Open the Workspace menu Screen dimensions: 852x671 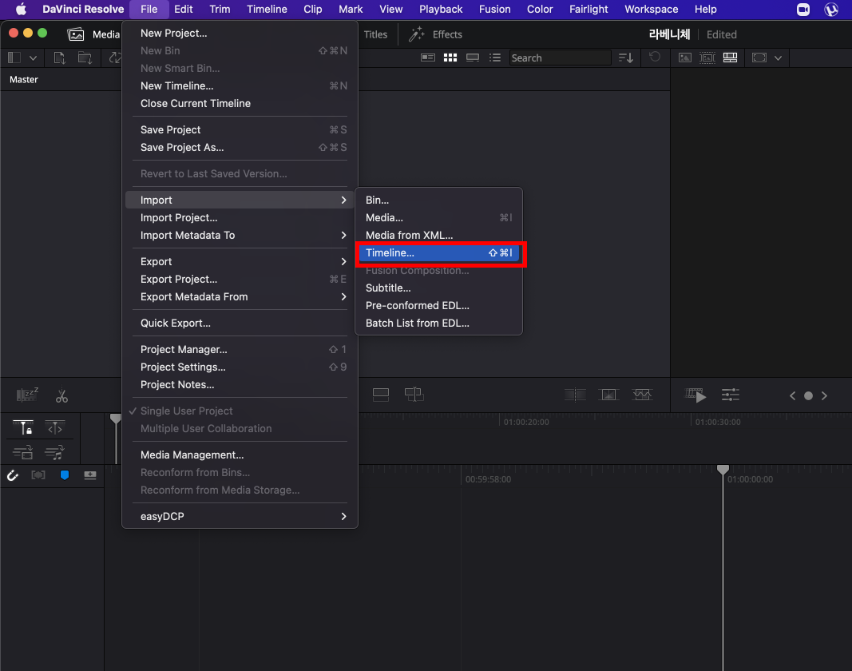click(651, 10)
